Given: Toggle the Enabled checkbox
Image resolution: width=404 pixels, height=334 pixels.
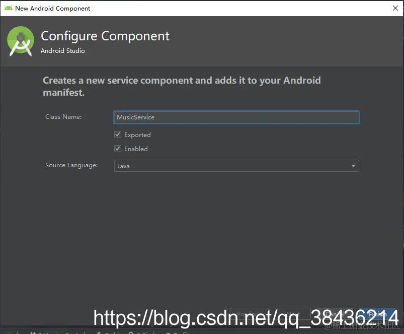Looking at the screenshot, I should tap(118, 149).
